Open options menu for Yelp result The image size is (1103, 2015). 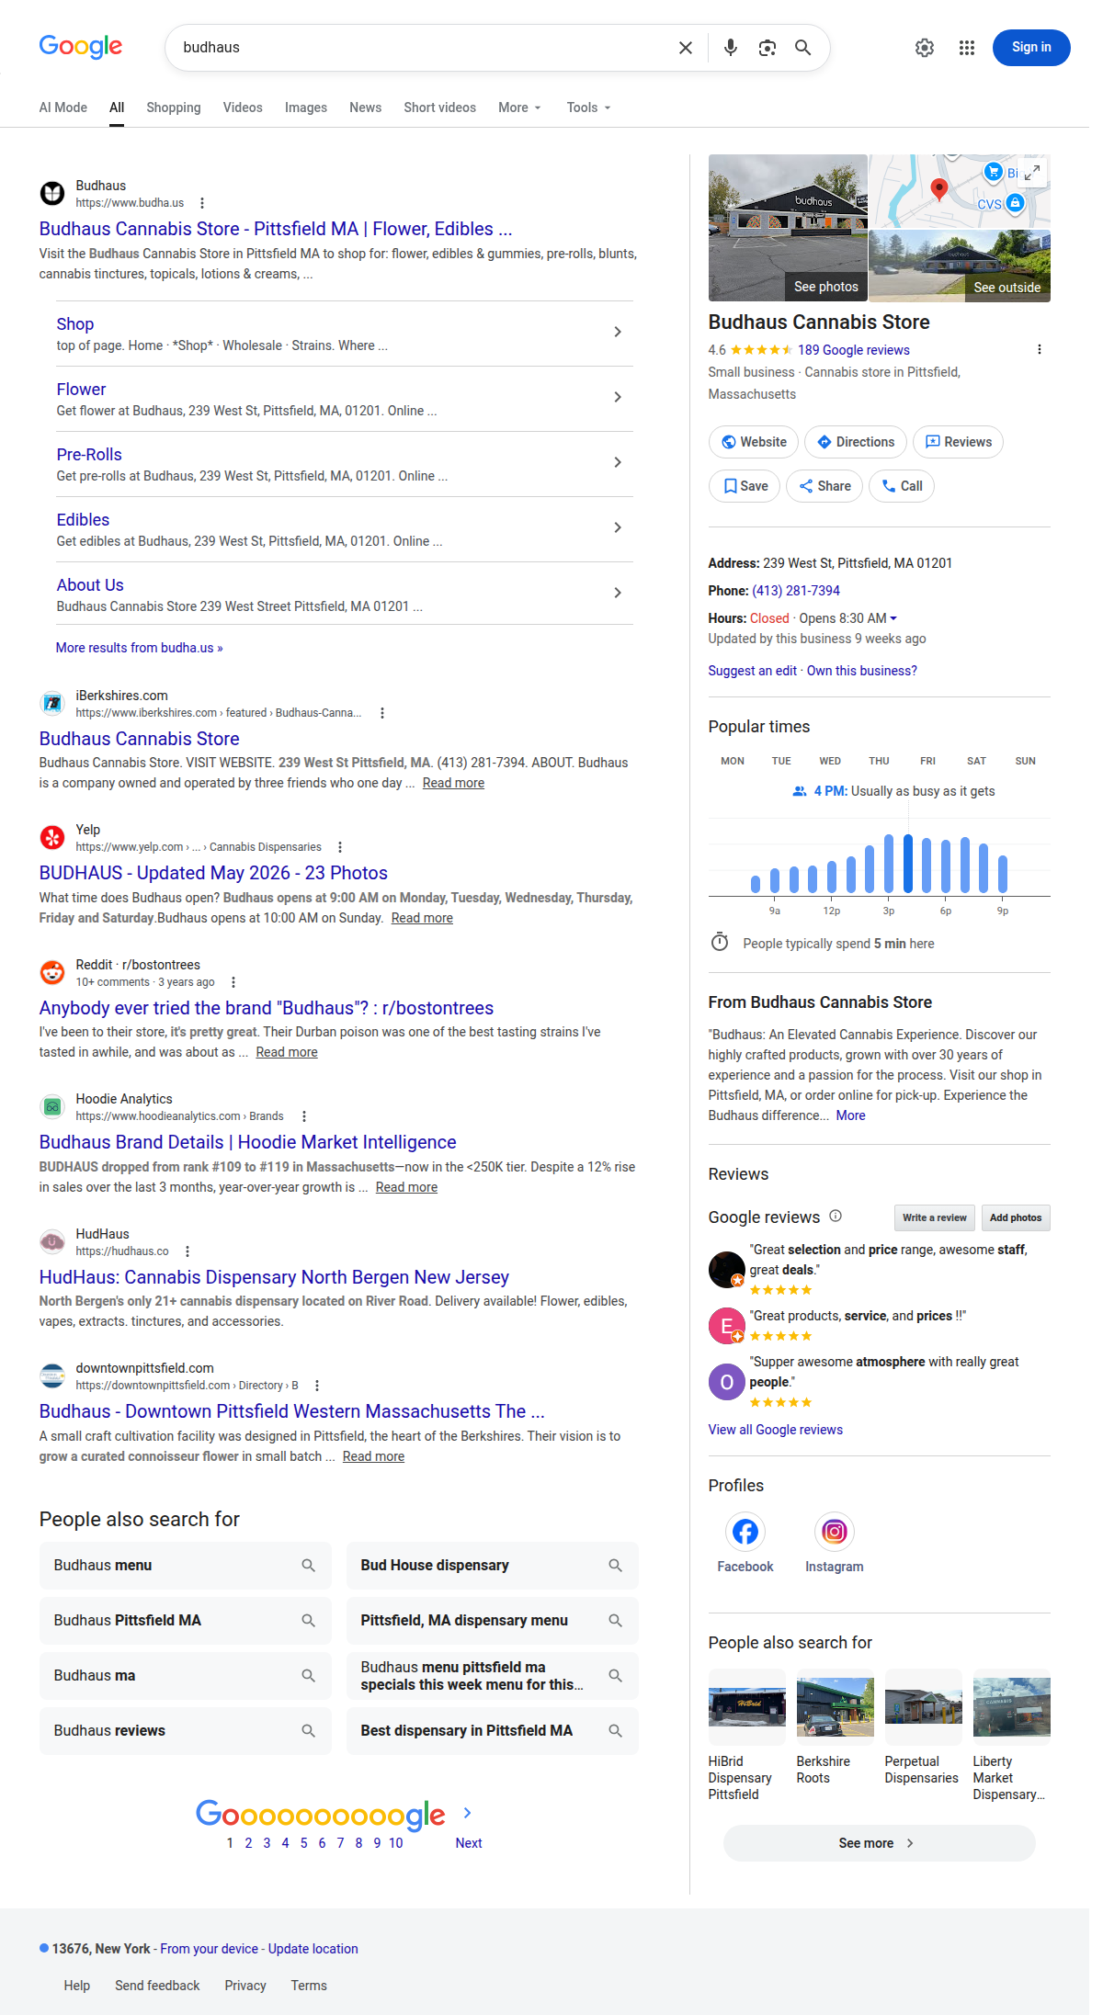click(340, 847)
